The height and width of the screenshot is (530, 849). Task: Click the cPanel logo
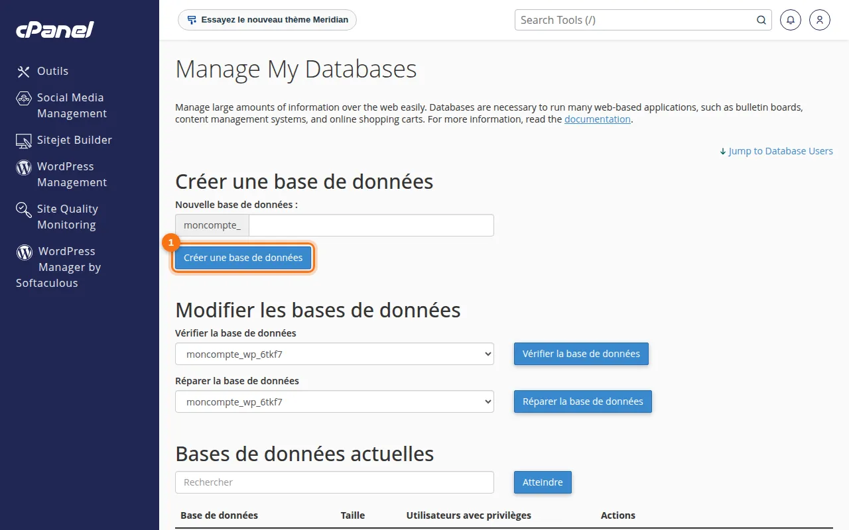click(x=55, y=30)
